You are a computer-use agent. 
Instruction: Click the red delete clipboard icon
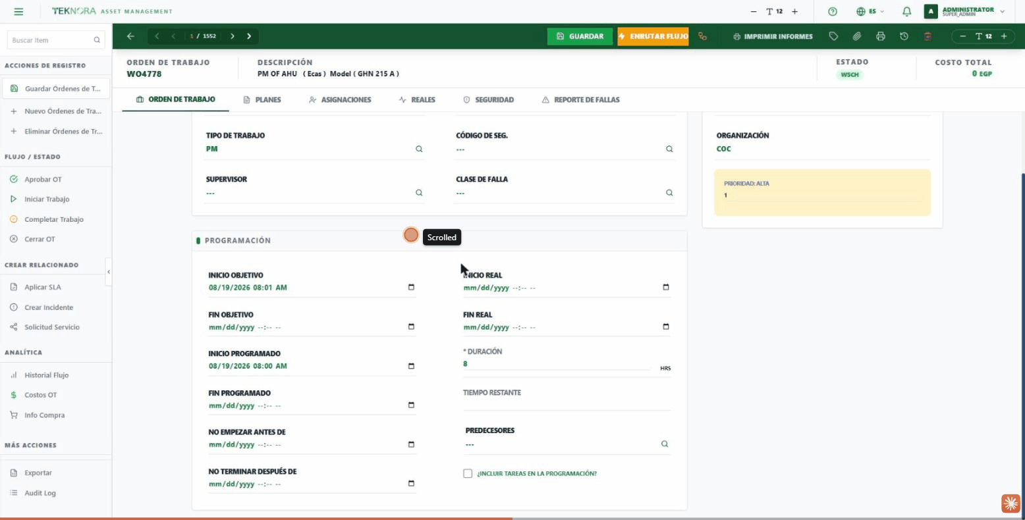[x=928, y=36]
